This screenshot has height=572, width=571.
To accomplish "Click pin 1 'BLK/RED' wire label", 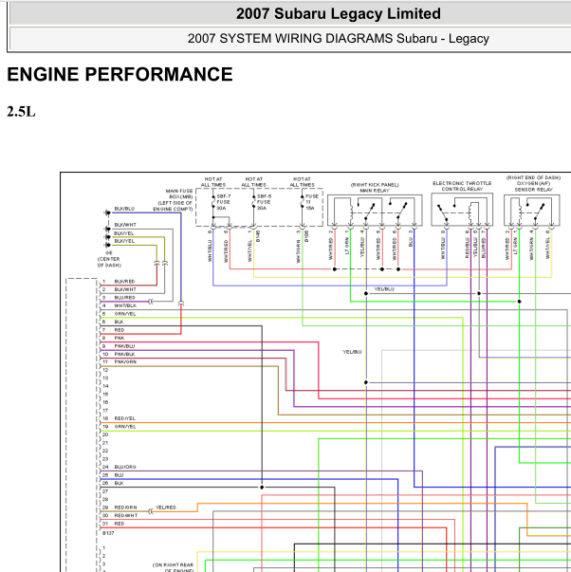I will [x=124, y=282].
